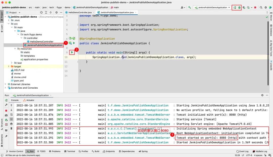The height and width of the screenshot is (157, 273).
Task: Toggle the Database side tool window button
Action: (271, 30)
